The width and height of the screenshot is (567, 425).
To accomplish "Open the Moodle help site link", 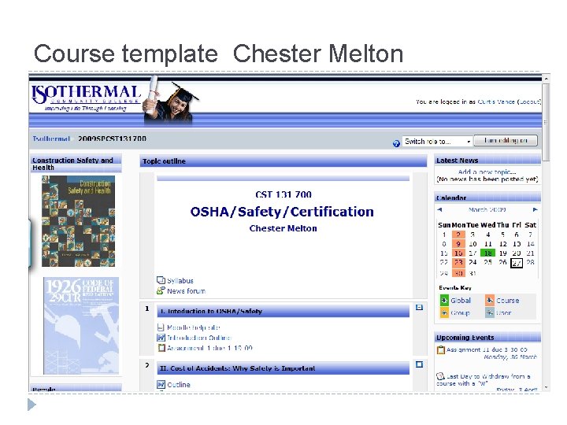I will coord(194,327).
